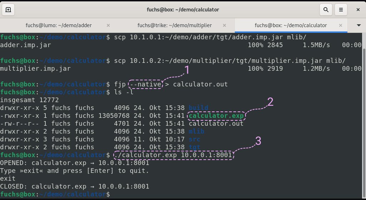
Task: Click the lone 'exit' input line
Action: 8,178
